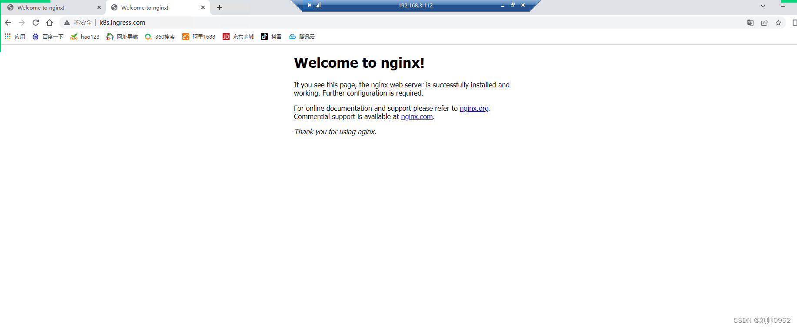Click the pin icon on remote session bar

[x=309, y=5]
